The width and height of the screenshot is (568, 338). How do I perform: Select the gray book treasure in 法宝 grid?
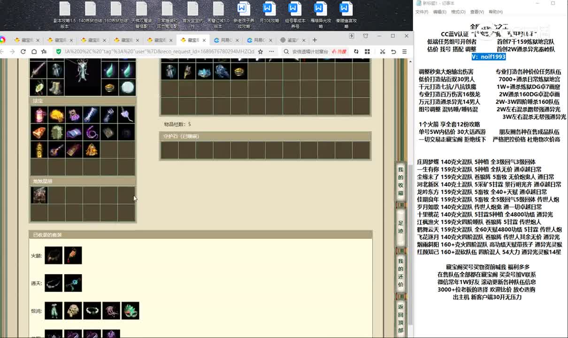(108, 132)
